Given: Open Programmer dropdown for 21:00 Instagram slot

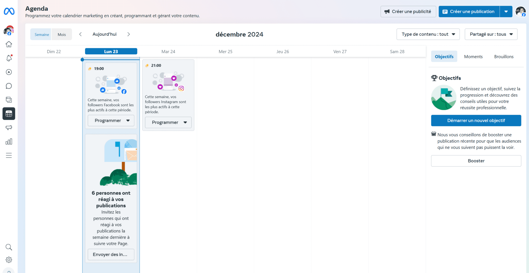Looking at the screenshot, I should click(168, 122).
